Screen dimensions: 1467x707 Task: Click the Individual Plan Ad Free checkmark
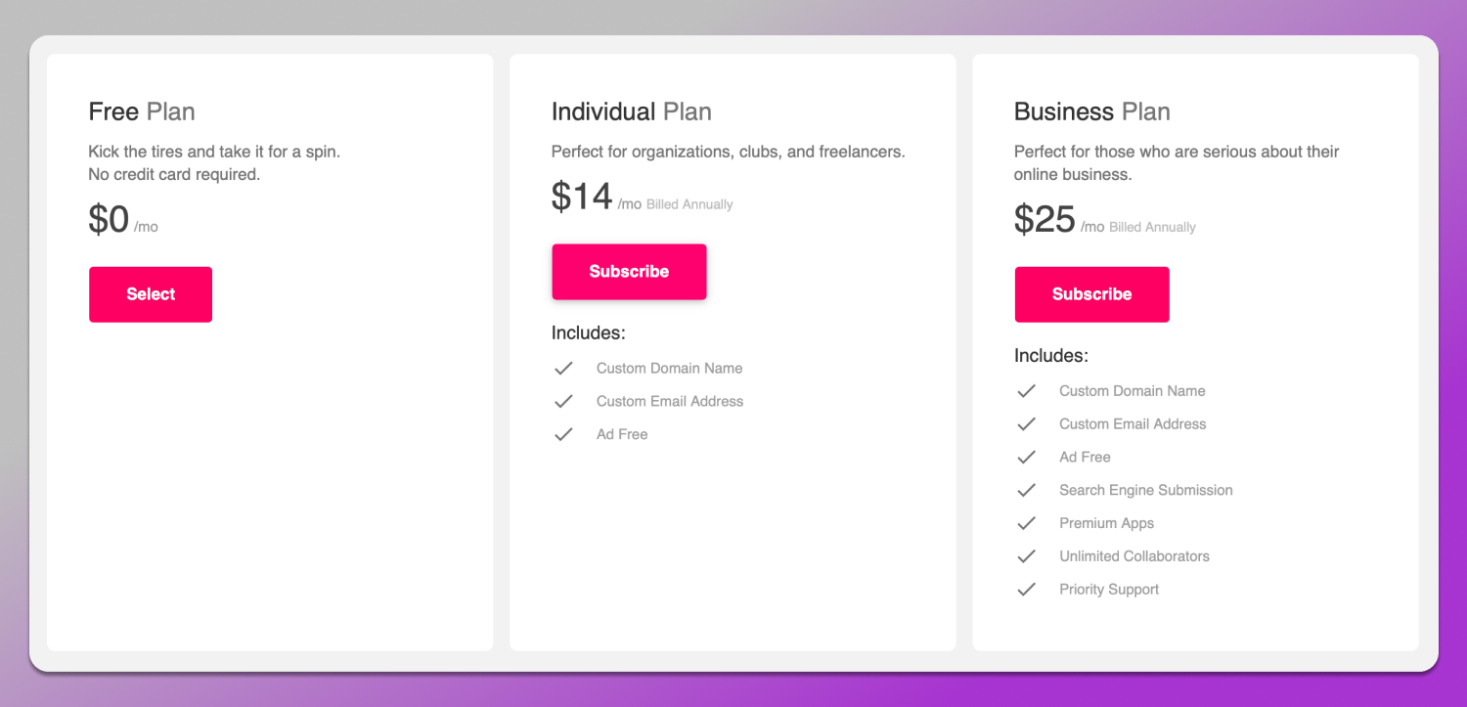coord(563,435)
